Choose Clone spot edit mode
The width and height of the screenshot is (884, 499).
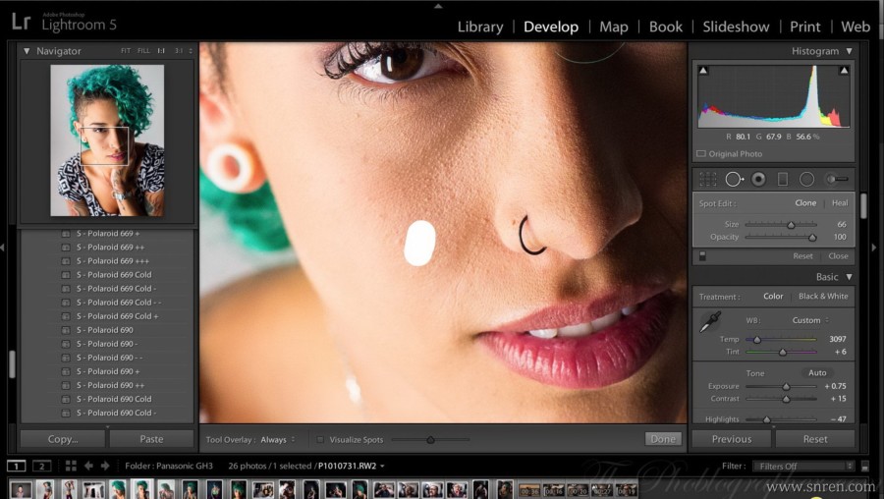(x=805, y=203)
